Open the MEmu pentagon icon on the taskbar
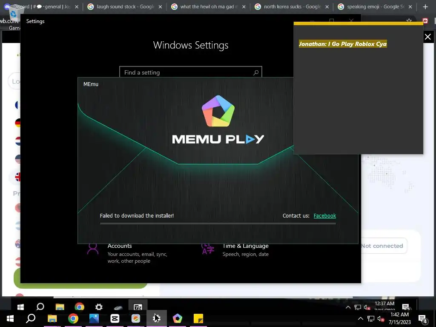 point(178,318)
